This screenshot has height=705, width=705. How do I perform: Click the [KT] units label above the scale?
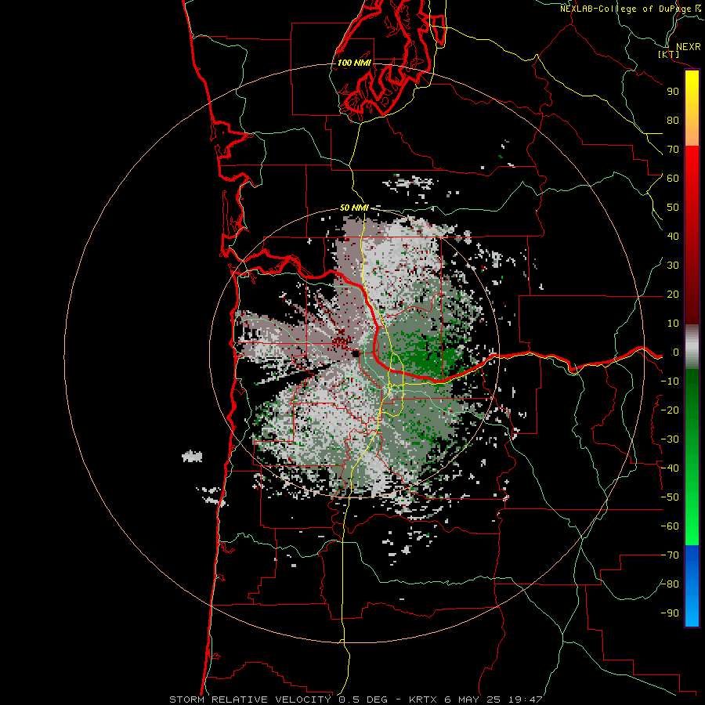[x=668, y=54]
